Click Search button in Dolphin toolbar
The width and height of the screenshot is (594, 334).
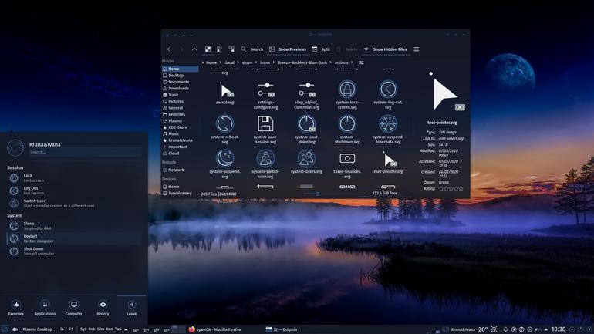point(252,49)
